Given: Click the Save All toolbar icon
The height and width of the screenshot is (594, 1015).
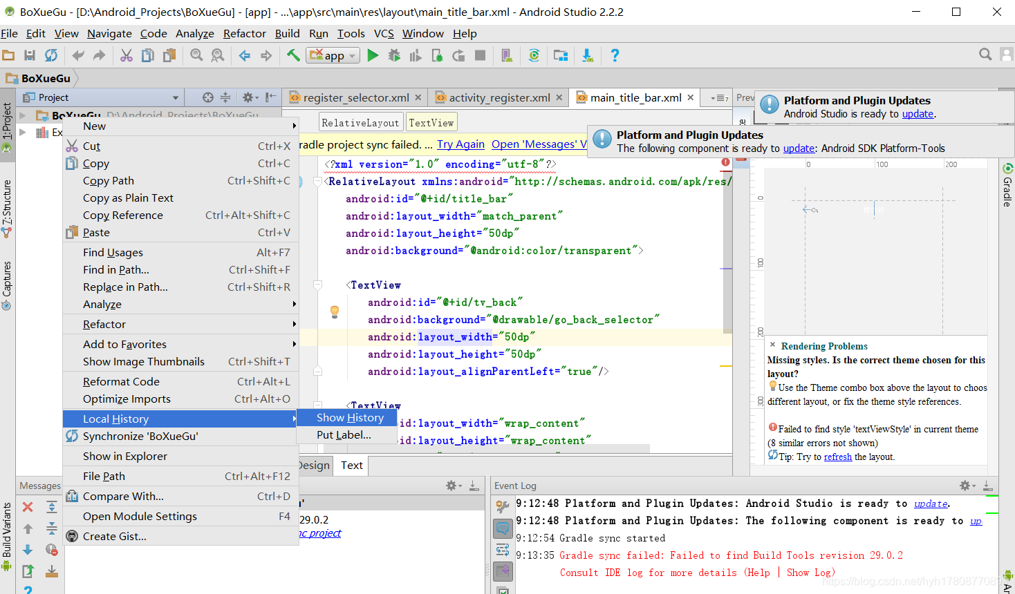Looking at the screenshot, I should pos(30,55).
